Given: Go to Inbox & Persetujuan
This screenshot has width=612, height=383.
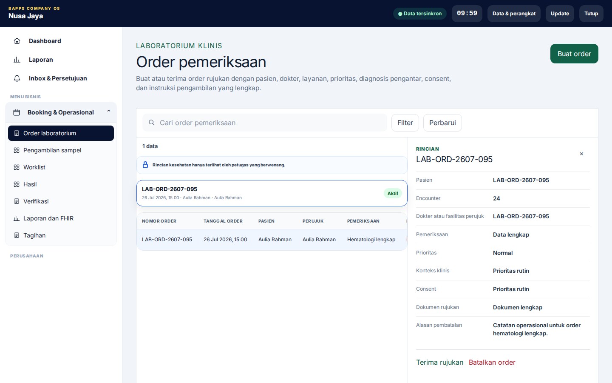Looking at the screenshot, I should [61, 78].
